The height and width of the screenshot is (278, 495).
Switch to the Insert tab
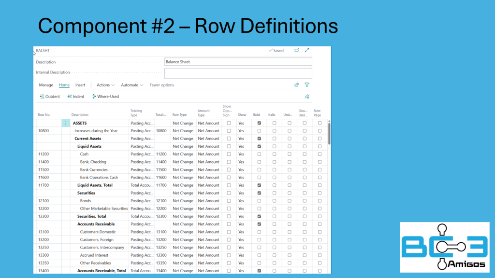click(80, 85)
